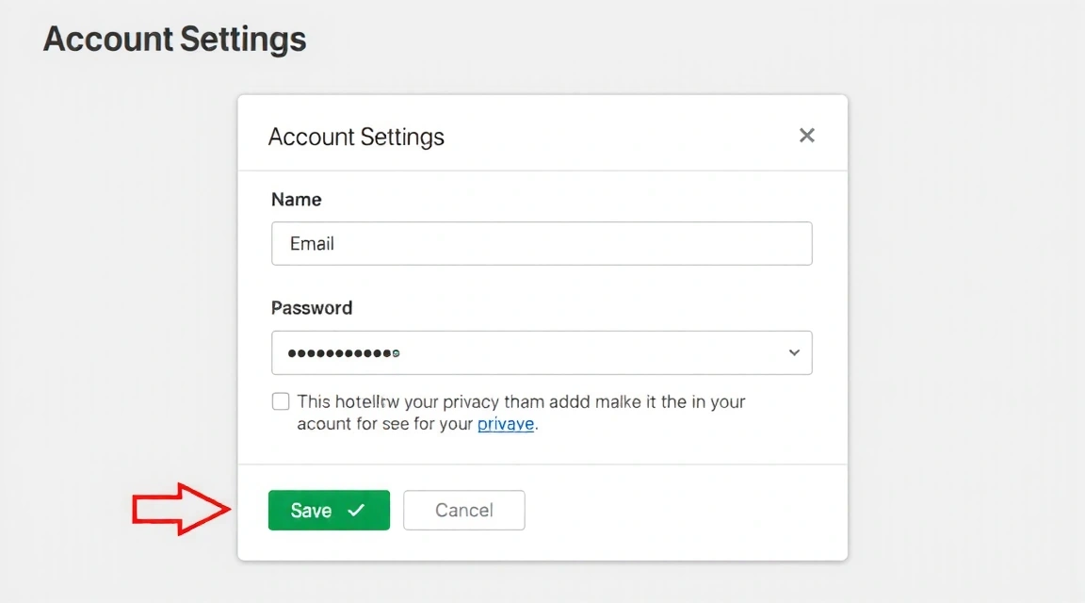Click the checkmark glyph on the Save button
Screen dimensions: 1085x603
point(355,510)
